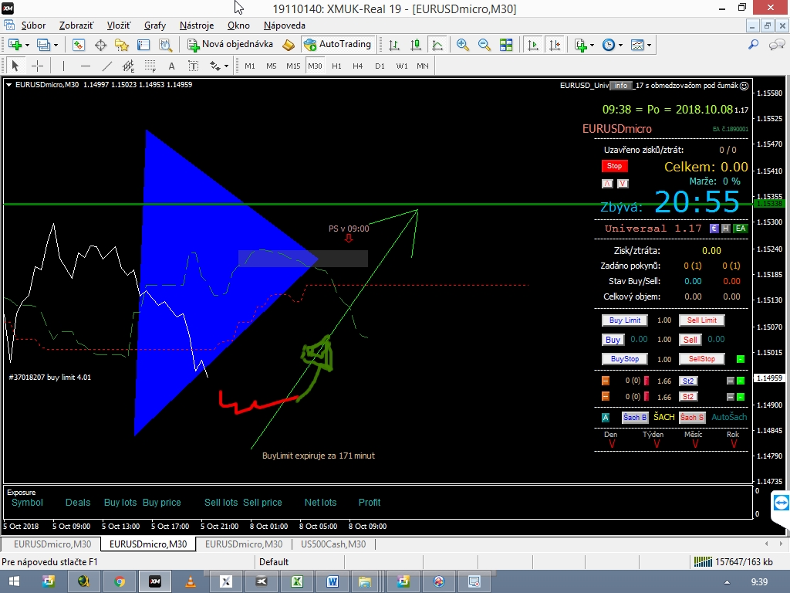Image resolution: width=790 pixels, height=593 pixels.
Task: Expand the indicators list dropdown
Action: (x=592, y=46)
